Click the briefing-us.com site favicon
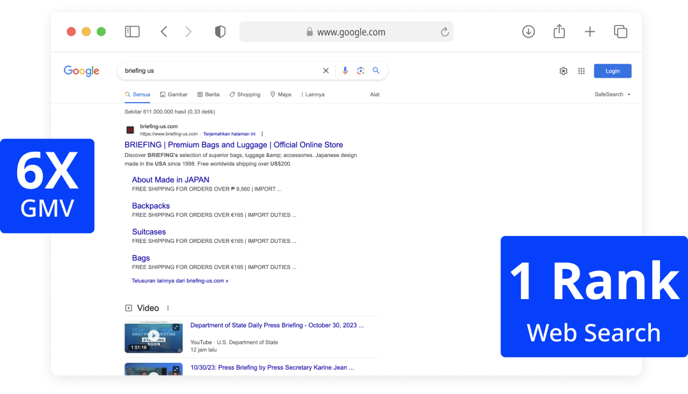Image resolution: width=688 pixels, height=394 pixels. tap(130, 129)
